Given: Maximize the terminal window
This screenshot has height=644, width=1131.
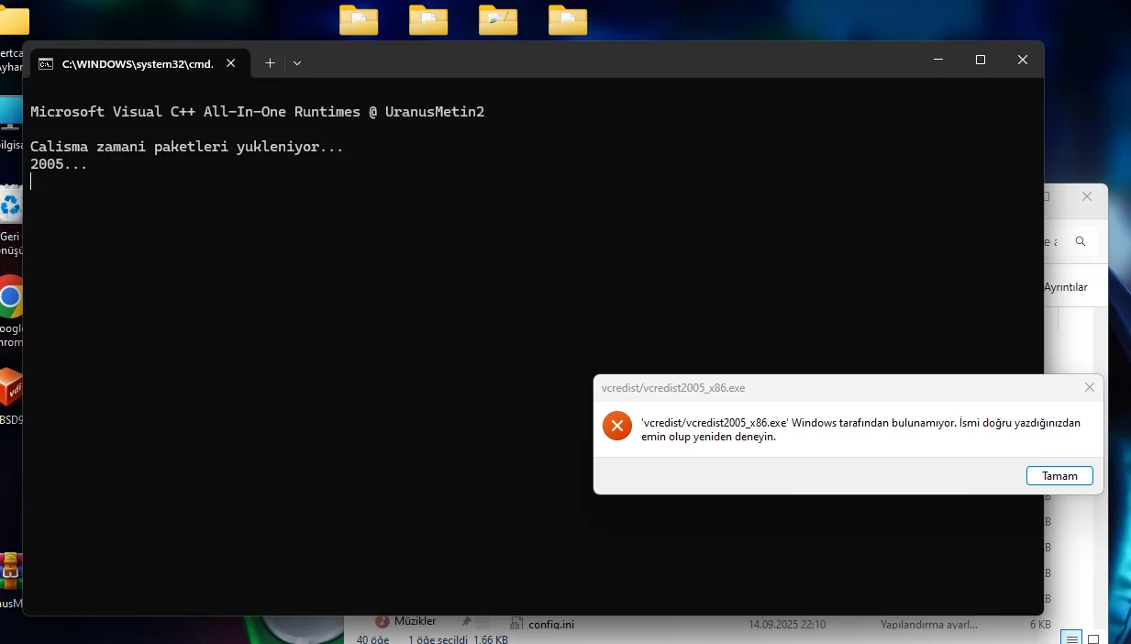Looking at the screenshot, I should coord(980,60).
